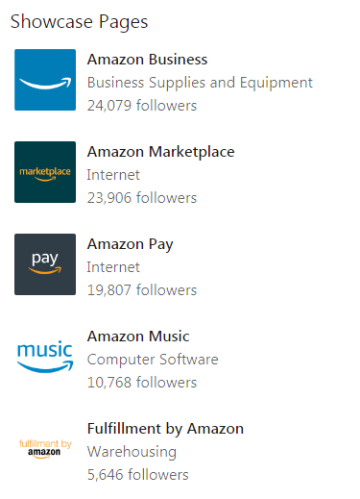This screenshot has width=360, height=499.
Task: Click the Warehousing industry label
Action: (x=132, y=452)
